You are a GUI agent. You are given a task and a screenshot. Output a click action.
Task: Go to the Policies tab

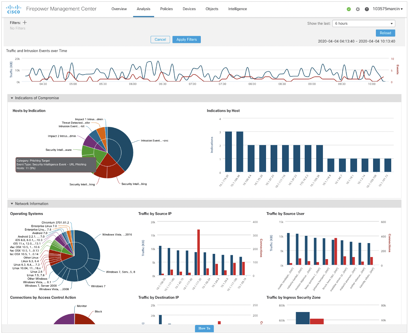166,9
